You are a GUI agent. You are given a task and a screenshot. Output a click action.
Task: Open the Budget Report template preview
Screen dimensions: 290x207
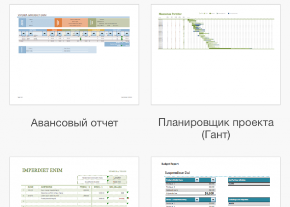[215, 184]
